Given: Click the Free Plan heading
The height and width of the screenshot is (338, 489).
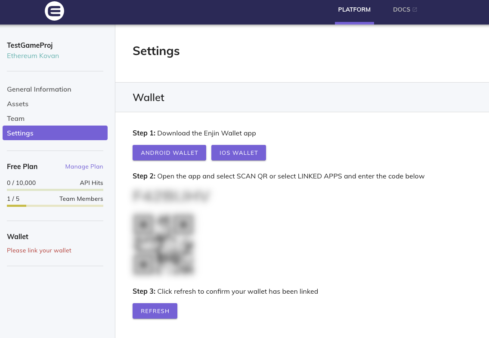Looking at the screenshot, I should point(22,167).
